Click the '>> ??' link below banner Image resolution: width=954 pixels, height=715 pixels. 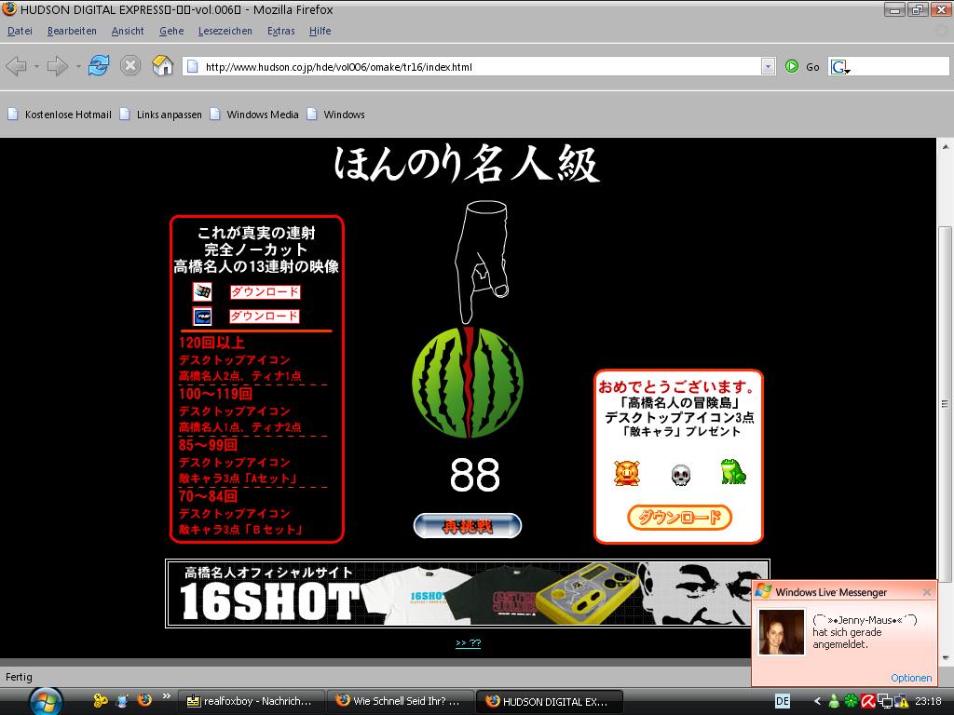click(x=468, y=643)
